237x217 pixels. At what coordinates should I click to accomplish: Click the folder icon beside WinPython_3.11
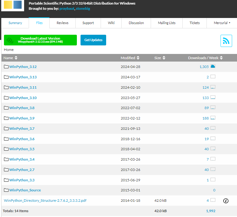pyautogui.click(x=6, y=87)
